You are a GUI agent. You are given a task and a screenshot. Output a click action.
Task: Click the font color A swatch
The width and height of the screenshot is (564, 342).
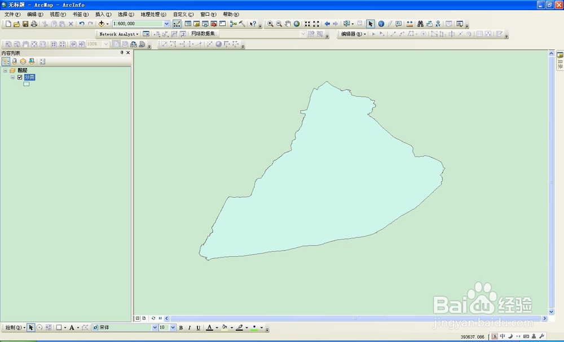pos(209,327)
